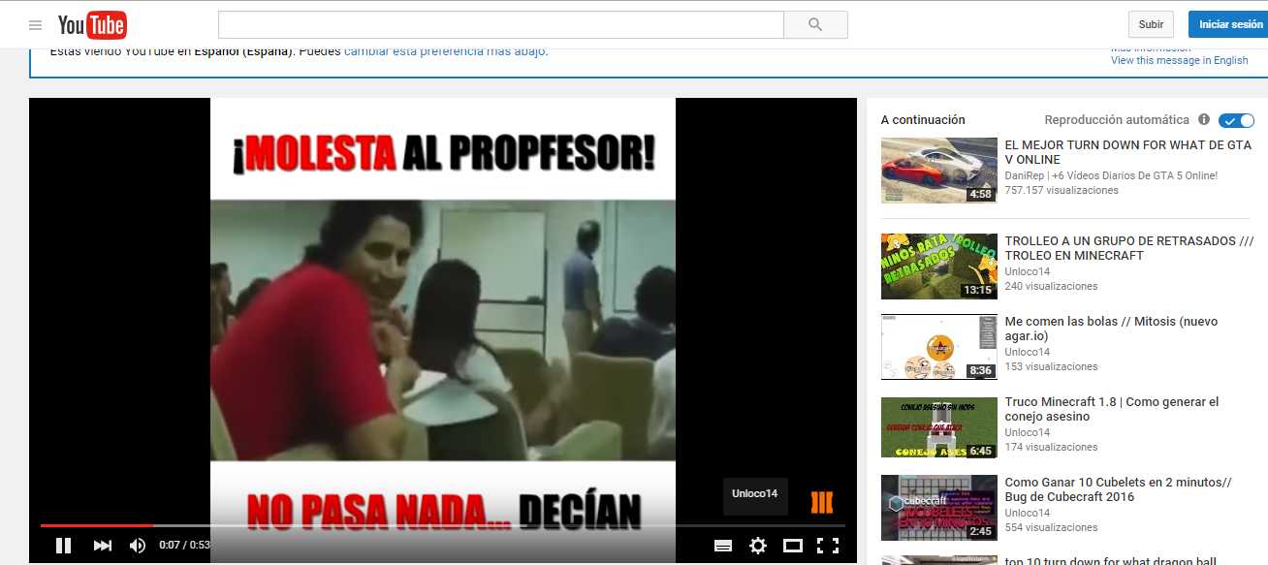Enter fullscreen mode
Screen dimensions: 1268x565
click(828, 546)
